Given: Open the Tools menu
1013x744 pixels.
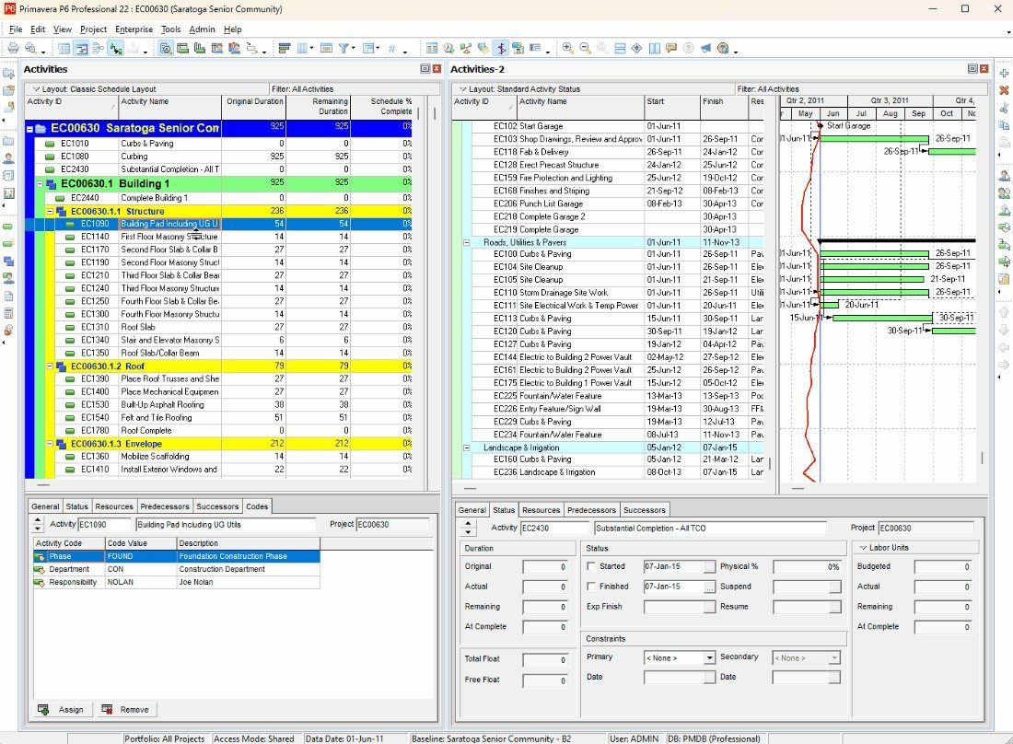Looking at the screenshot, I should point(170,29).
